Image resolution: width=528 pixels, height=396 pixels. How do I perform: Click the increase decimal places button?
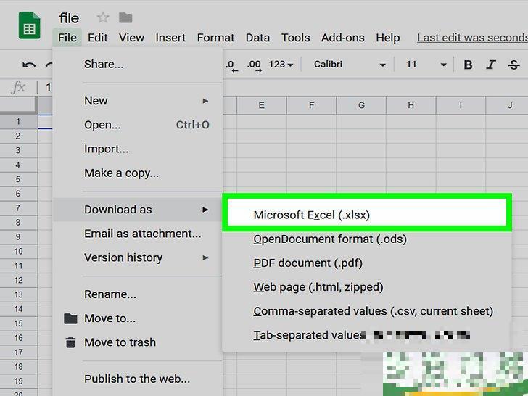tap(254, 65)
